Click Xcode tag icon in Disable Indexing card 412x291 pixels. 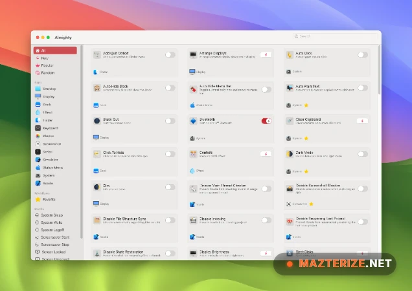(192, 237)
